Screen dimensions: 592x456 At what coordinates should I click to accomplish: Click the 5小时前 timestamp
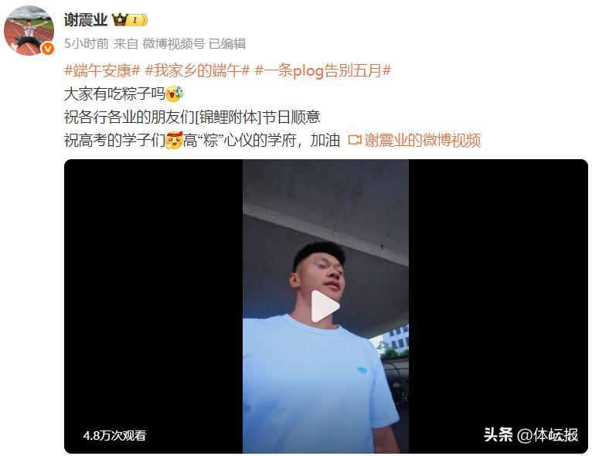[87, 44]
